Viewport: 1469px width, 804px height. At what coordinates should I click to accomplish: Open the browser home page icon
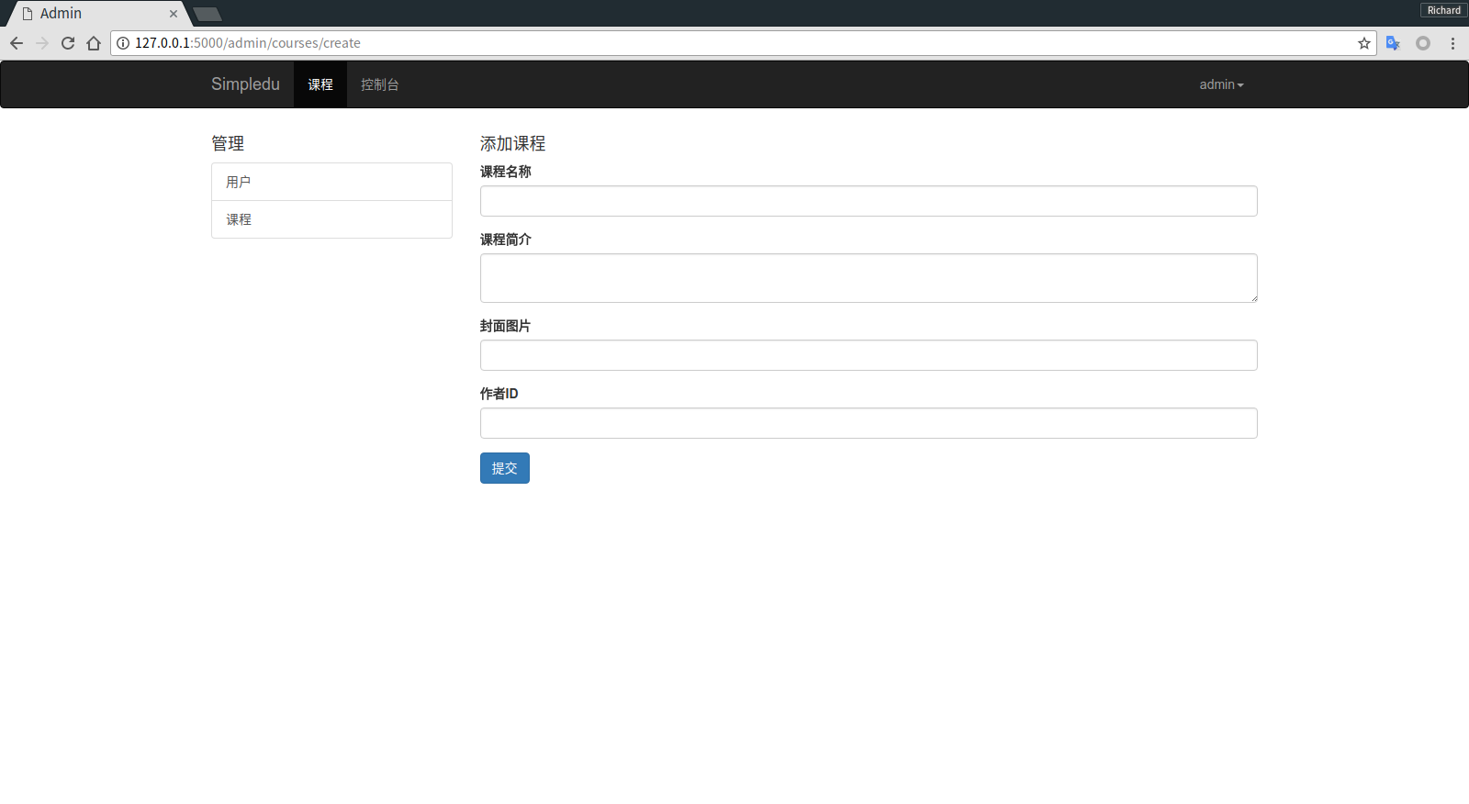click(x=94, y=43)
